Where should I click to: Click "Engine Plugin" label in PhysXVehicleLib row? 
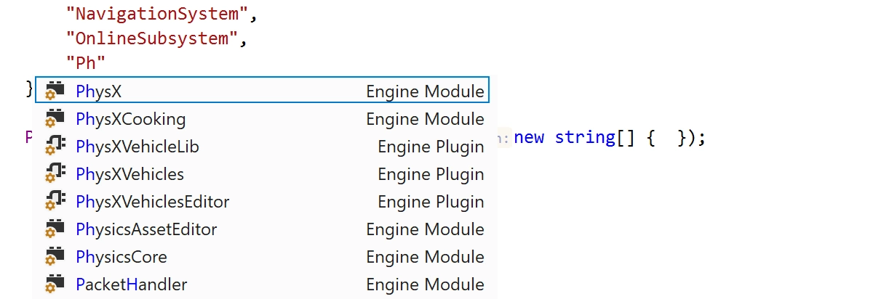pos(431,147)
